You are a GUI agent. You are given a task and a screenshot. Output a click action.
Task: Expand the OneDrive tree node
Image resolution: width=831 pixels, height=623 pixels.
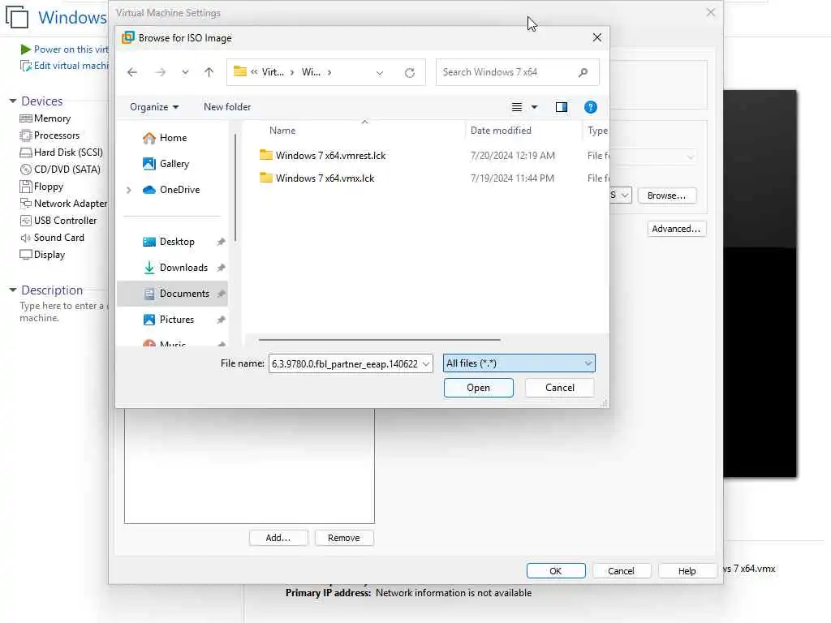tap(129, 190)
